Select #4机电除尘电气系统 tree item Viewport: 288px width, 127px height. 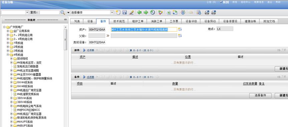[x=29, y=106]
